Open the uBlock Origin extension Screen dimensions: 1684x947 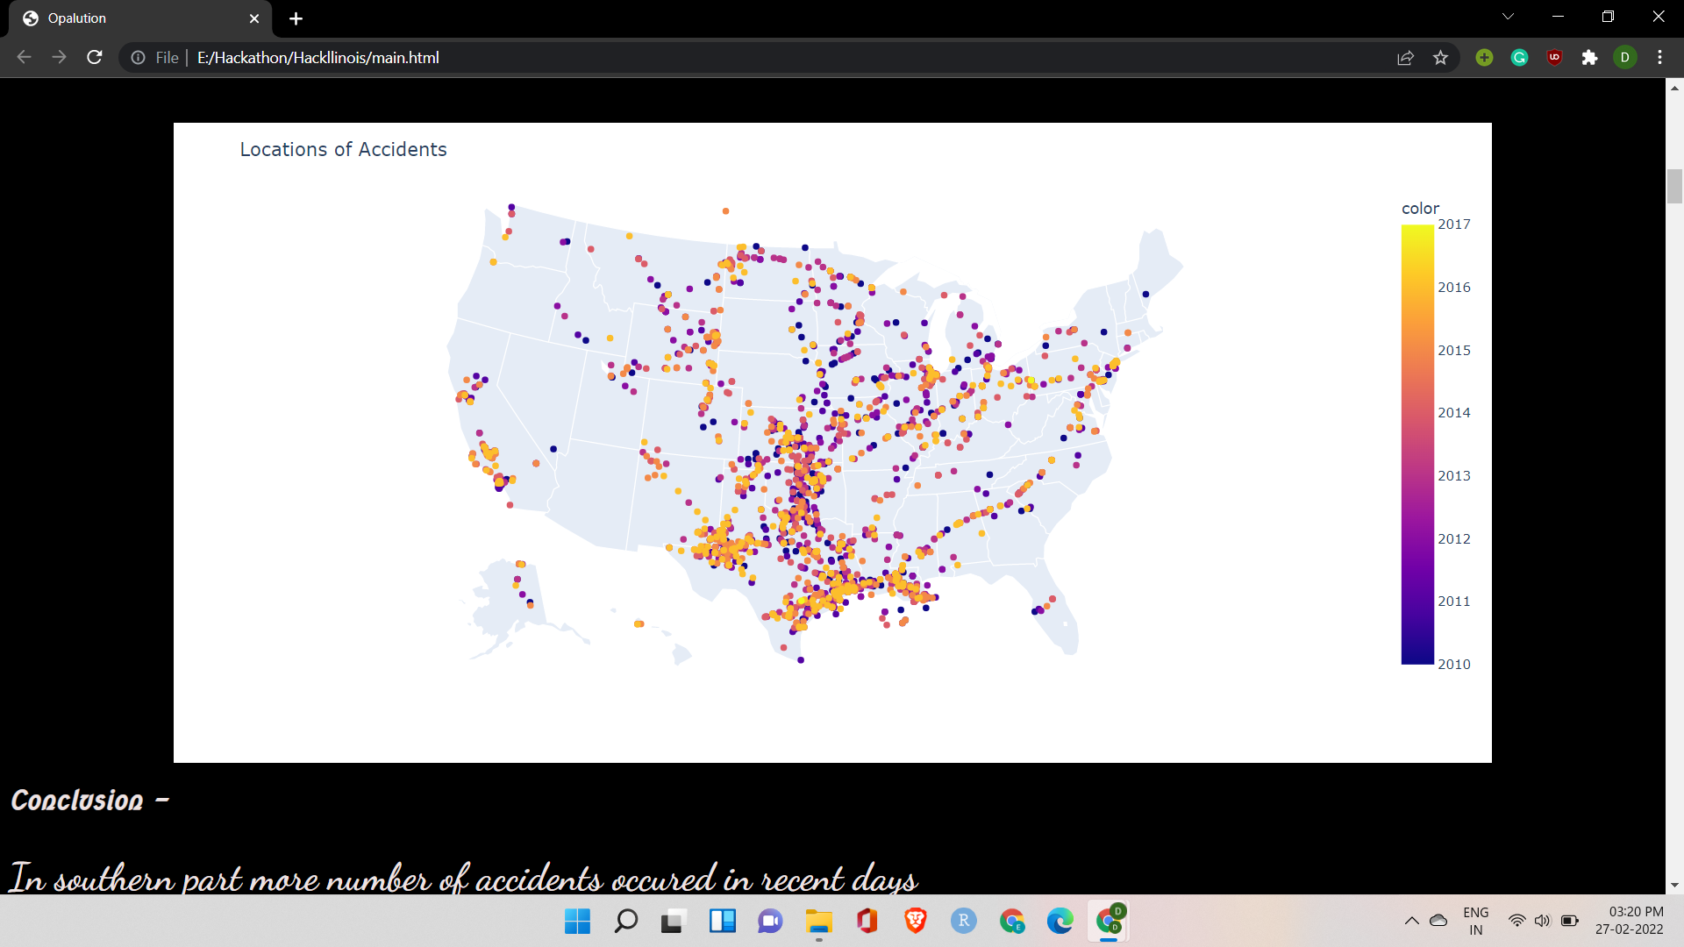tap(1554, 58)
